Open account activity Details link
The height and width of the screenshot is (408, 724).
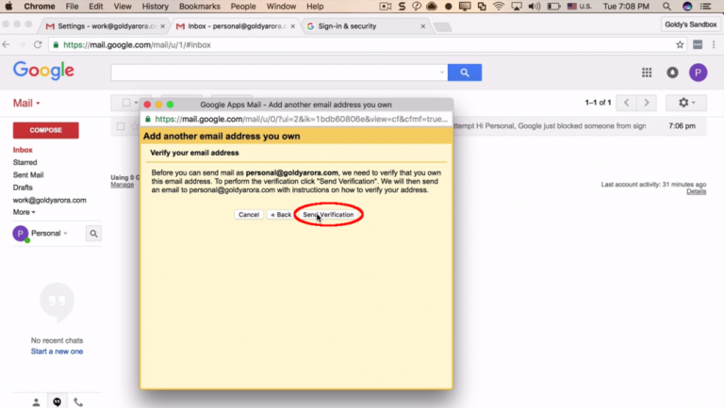click(x=696, y=191)
